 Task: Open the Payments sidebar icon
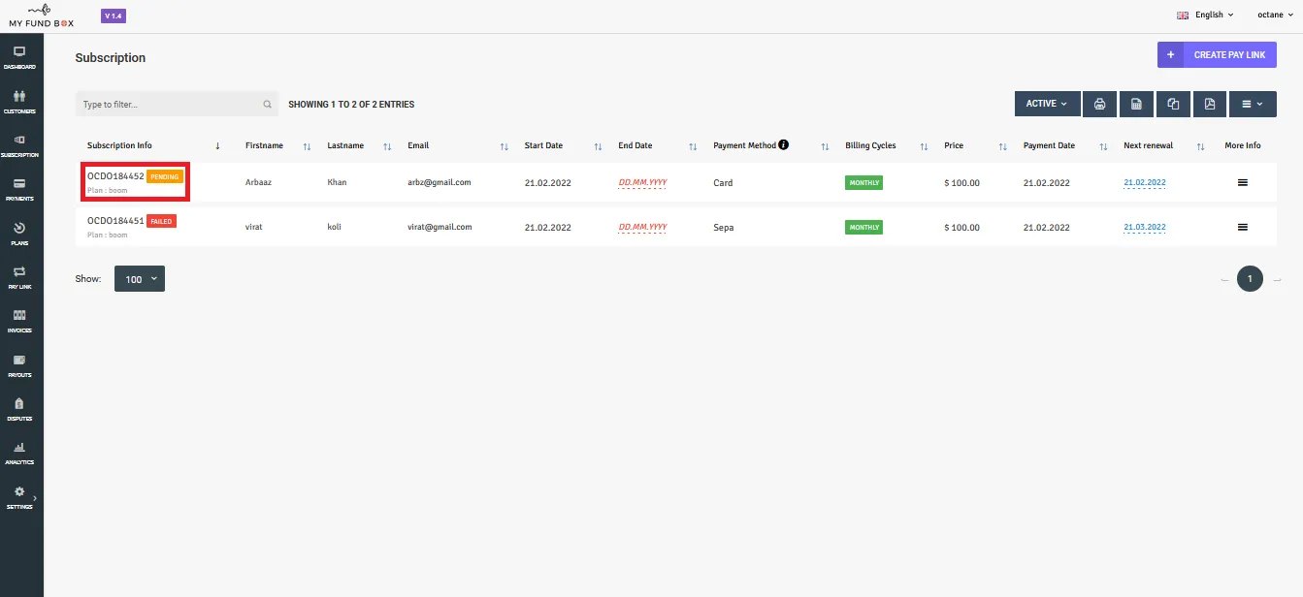coord(19,189)
